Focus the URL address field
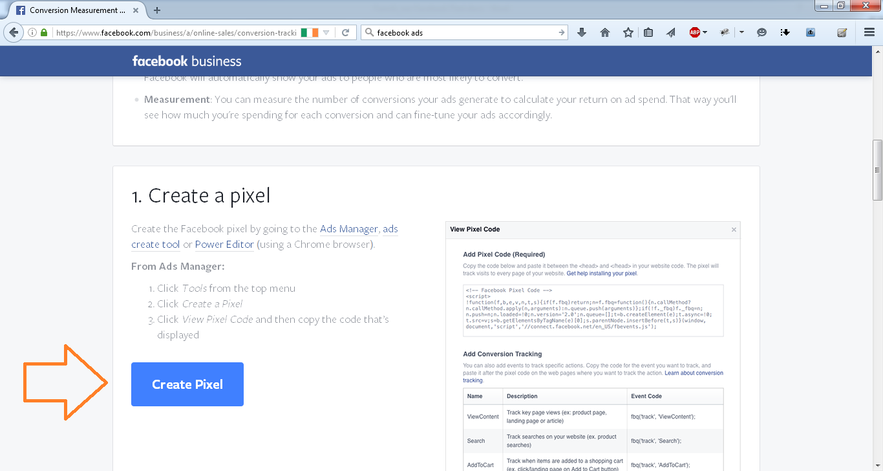This screenshot has width=883, height=471. 176,32
